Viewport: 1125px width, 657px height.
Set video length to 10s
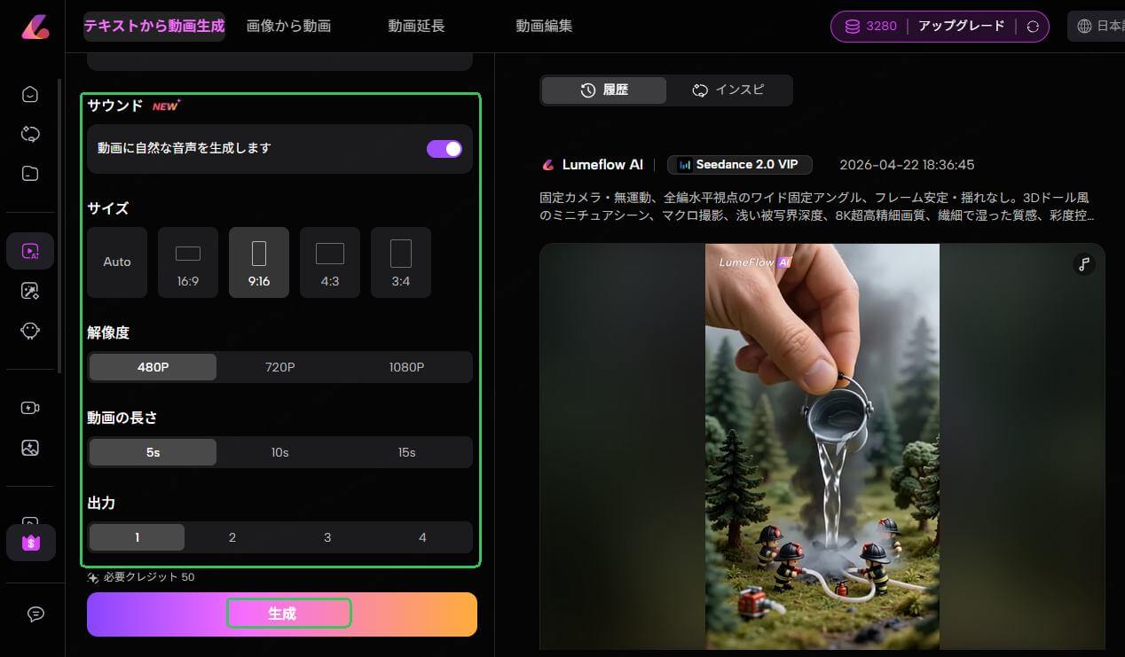[x=280, y=452]
